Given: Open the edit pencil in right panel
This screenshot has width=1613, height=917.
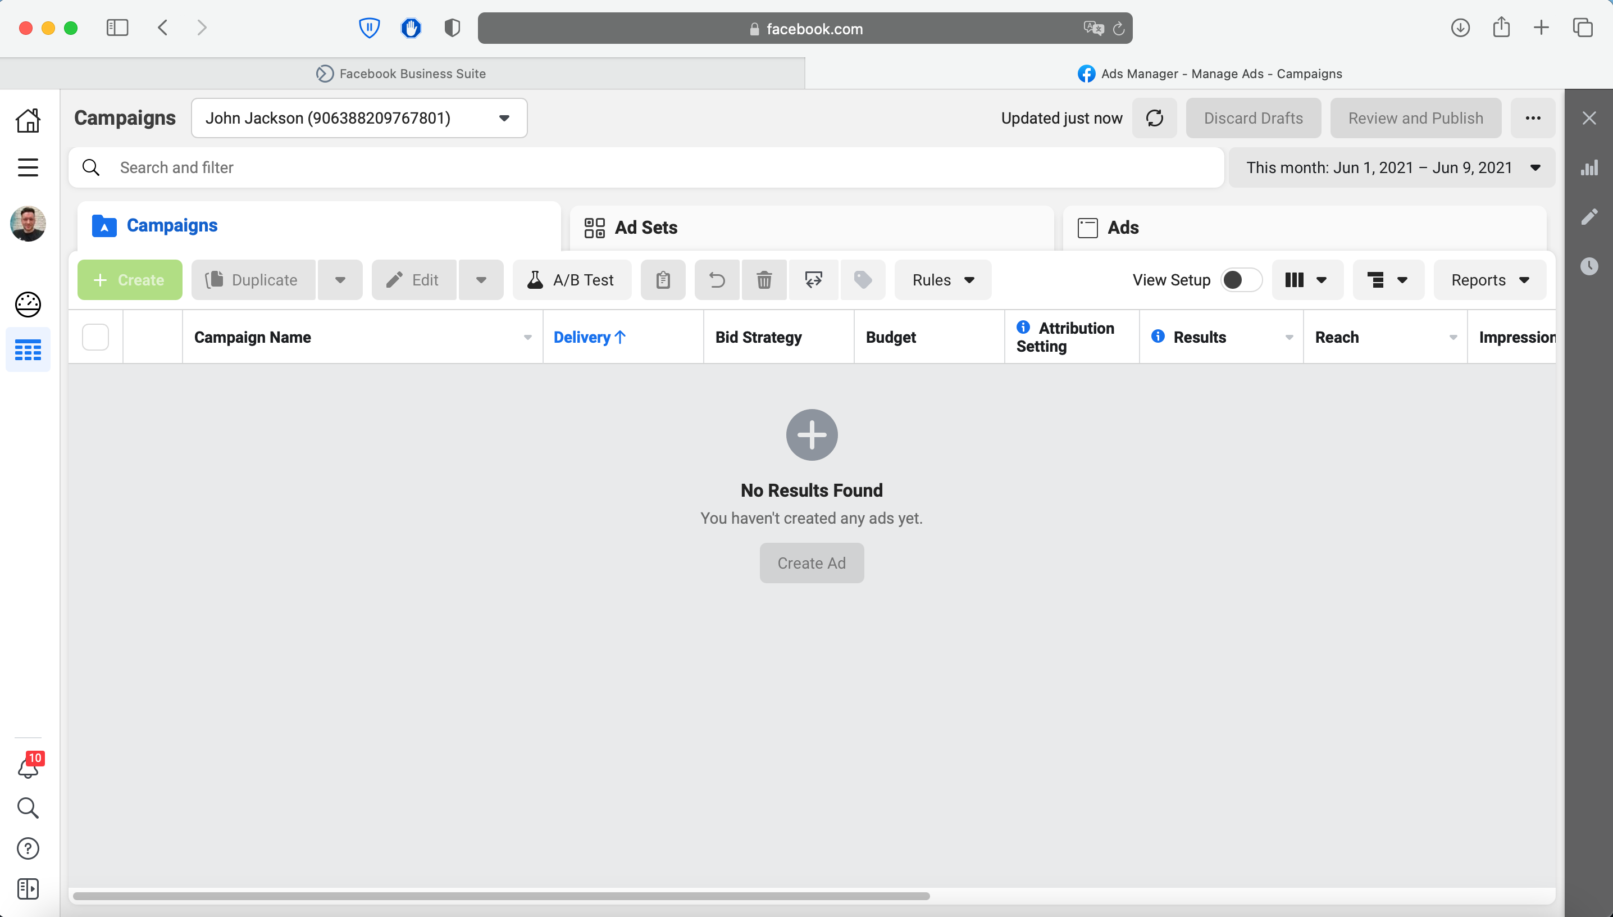Looking at the screenshot, I should pos(1589,217).
